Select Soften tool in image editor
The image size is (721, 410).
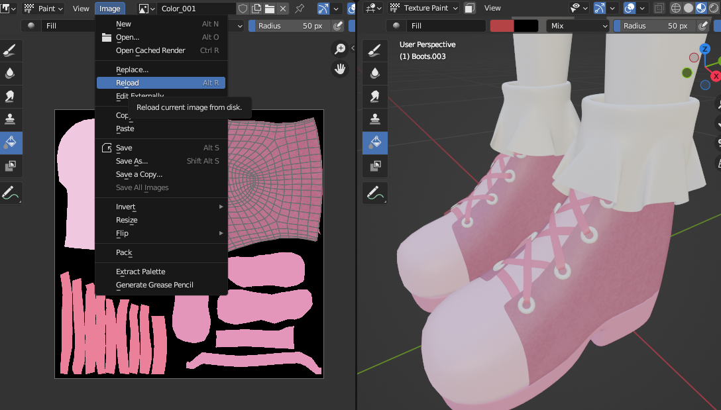pos(10,73)
